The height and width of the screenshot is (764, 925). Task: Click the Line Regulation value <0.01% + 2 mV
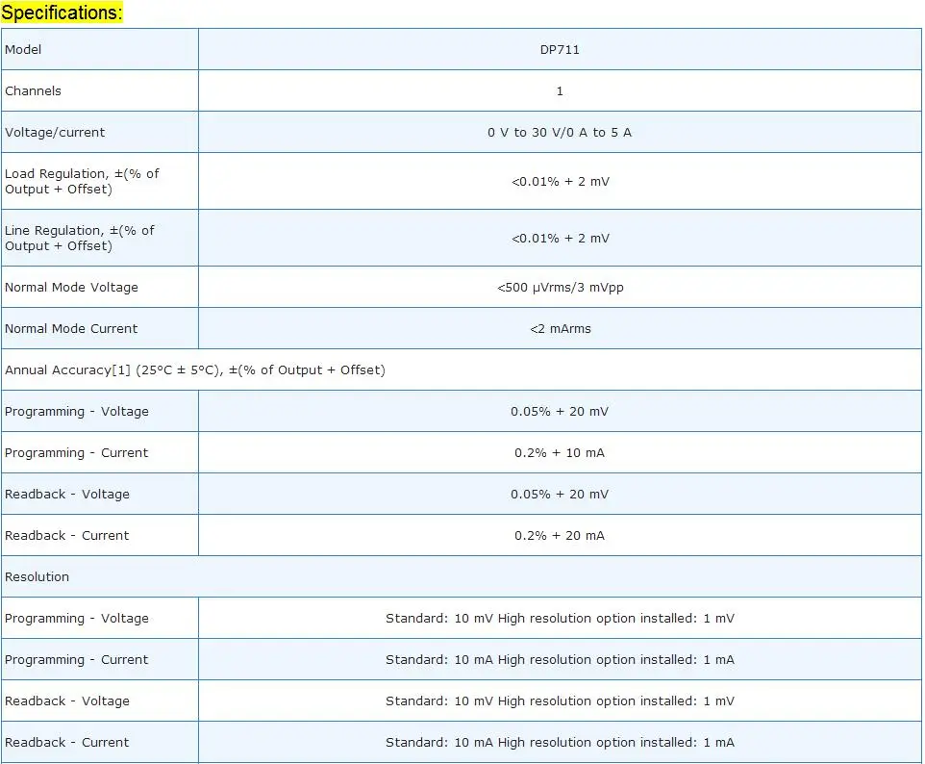click(560, 239)
